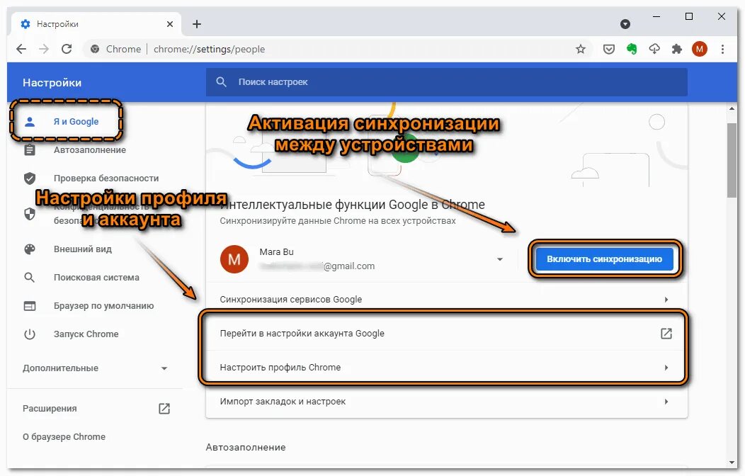Screen dimensions: 745x476
Task: Open Запуск Chrome in sidebar
Action: tap(86, 334)
